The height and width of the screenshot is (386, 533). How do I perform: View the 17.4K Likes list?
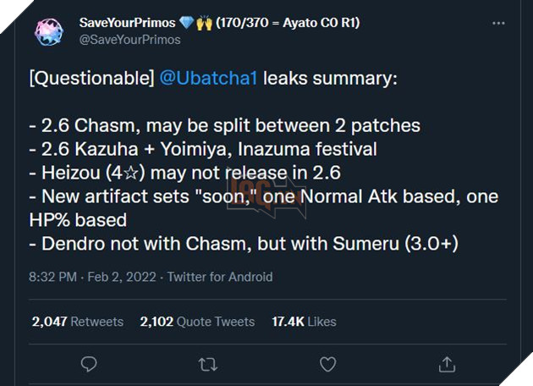click(x=304, y=322)
